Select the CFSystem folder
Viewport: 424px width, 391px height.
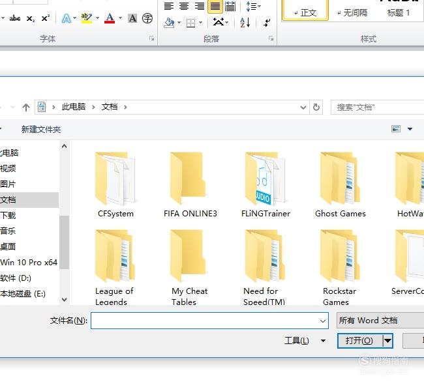pos(115,184)
